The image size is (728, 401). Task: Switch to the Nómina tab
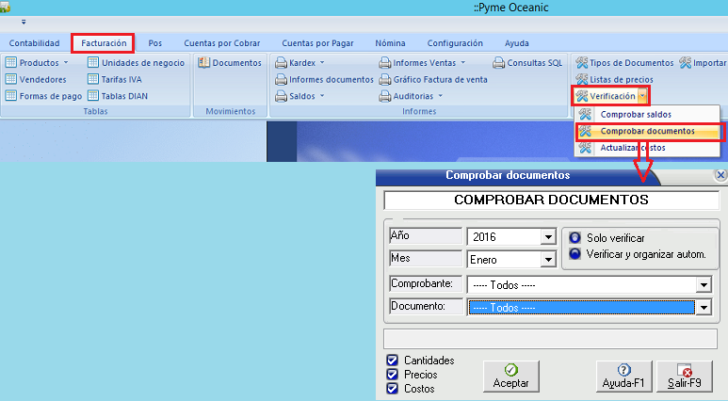(x=390, y=43)
